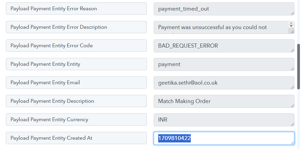Click down arrow in error description textarea scrollbar
Screen dimensions: 302x151
pyautogui.click(x=291, y=26)
